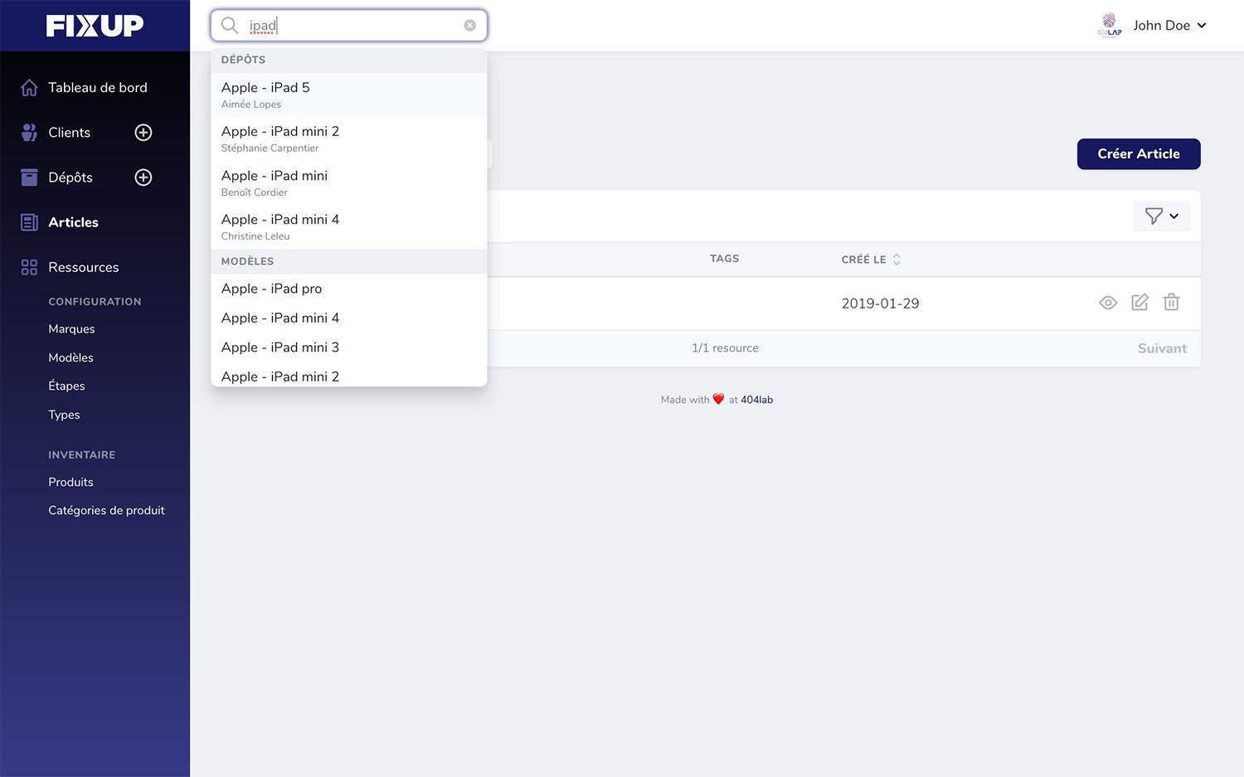Select model result Apple - iPad pro
Screen dimensions: 1244x777
[x=349, y=289]
